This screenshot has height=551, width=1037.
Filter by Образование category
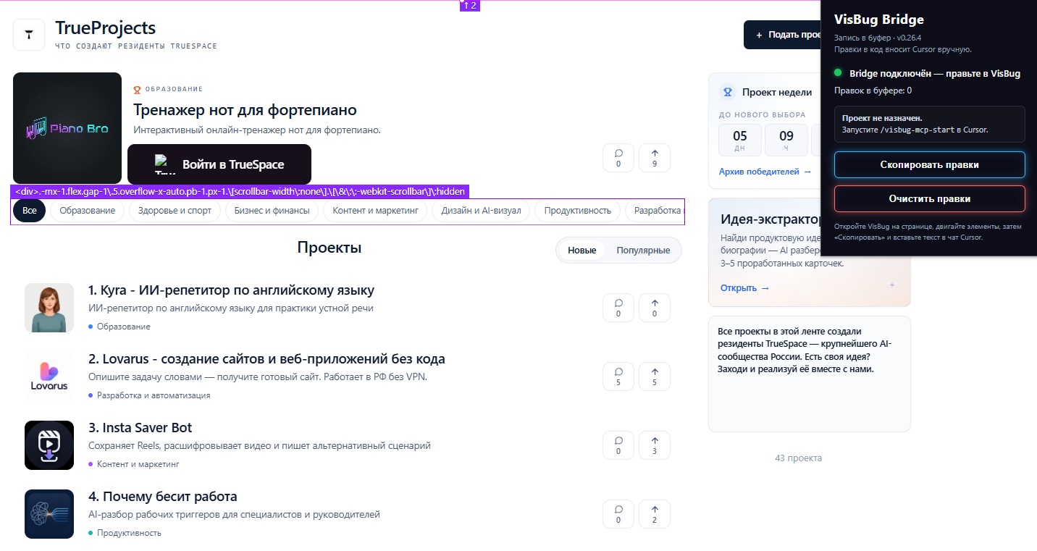point(88,211)
